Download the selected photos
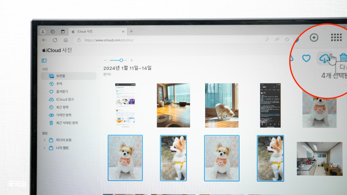347x195 pixels. click(325, 58)
